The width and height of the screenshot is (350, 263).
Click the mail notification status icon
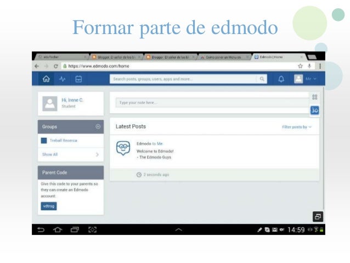pyautogui.click(x=274, y=230)
